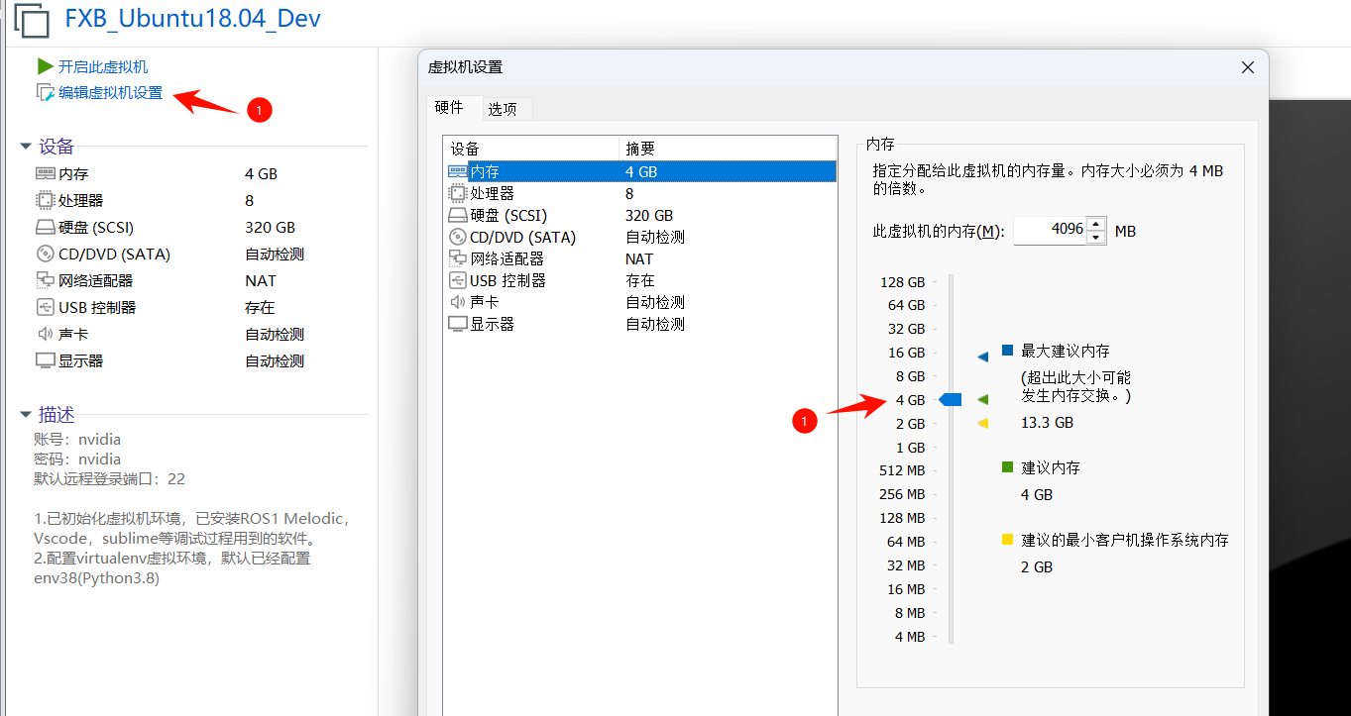
Task: Select the display monitor icon in the dialog list
Action: point(457,324)
